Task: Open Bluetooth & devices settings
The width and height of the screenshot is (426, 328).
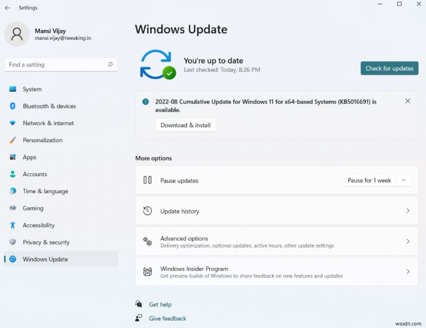Action: [x=12, y=106]
